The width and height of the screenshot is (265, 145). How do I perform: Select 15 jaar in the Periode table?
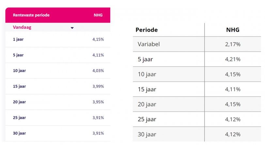147,89
